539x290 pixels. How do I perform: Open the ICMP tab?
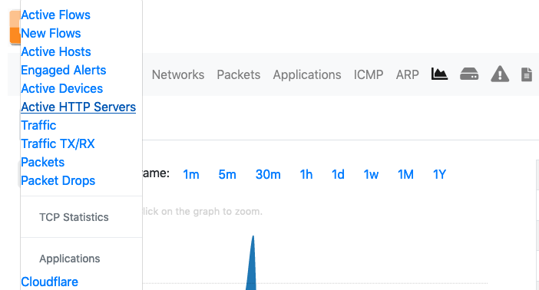pos(369,74)
